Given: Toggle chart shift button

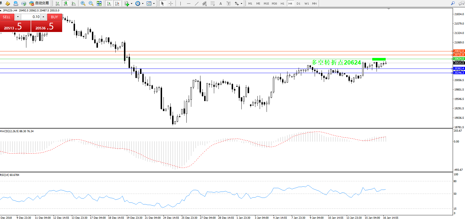Looking at the screenshot, I should pos(117,3).
